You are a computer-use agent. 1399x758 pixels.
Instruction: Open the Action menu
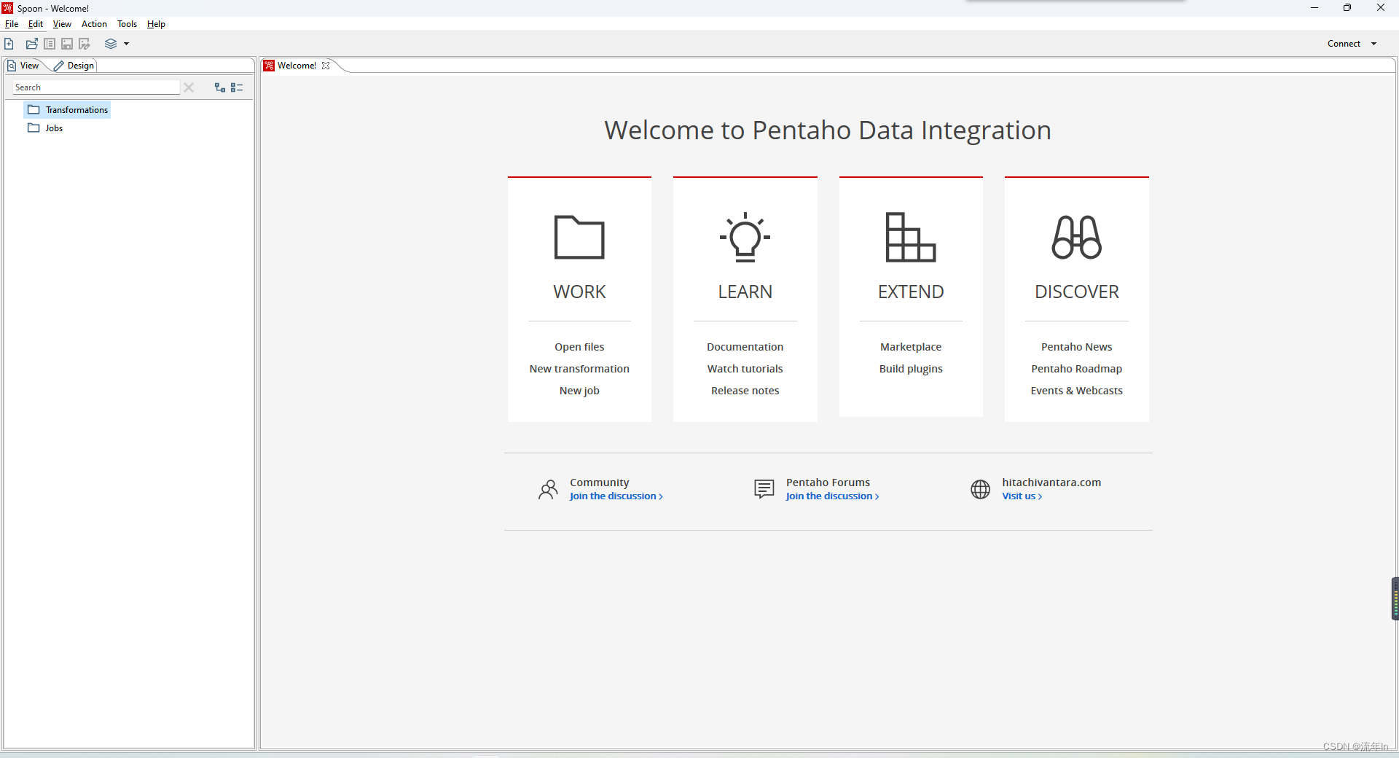pyautogui.click(x=94, y=24)
